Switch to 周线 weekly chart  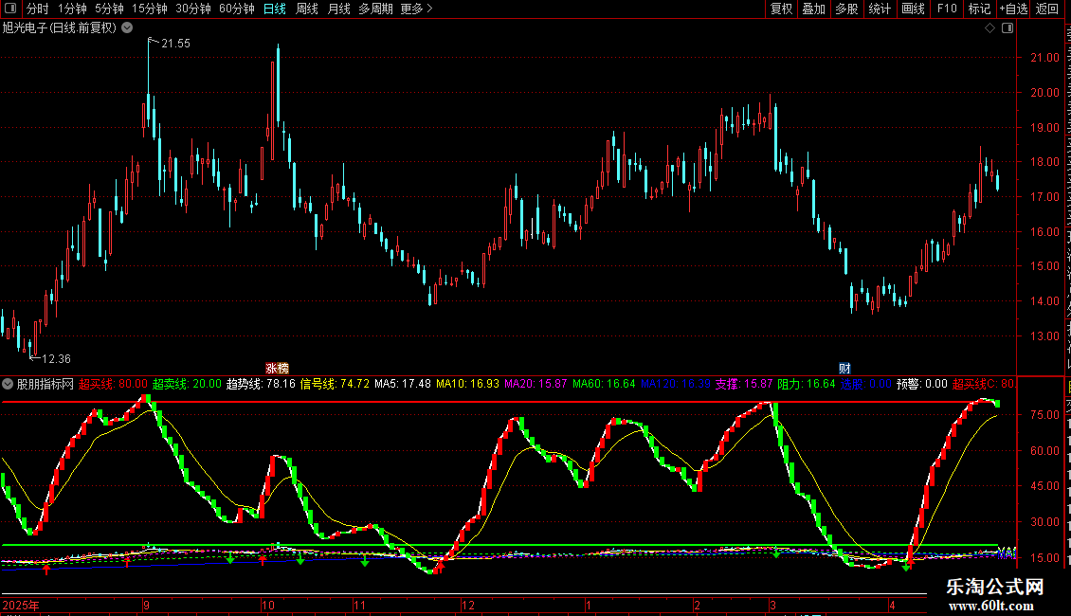coord(307,9)
